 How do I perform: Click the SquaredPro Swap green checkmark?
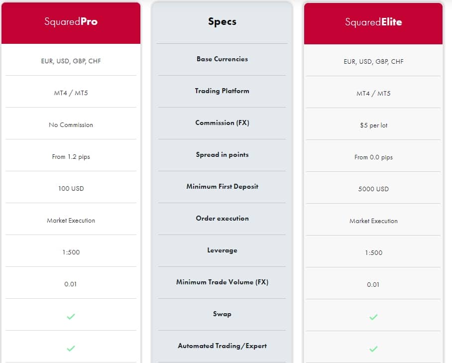(x=71, y=316)
